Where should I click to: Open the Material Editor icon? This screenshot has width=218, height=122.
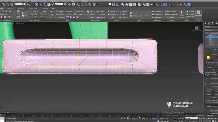pyautogui.click(x=139, y=4)
